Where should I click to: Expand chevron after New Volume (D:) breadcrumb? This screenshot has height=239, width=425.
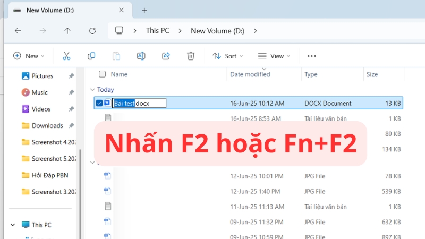(255, 31)
